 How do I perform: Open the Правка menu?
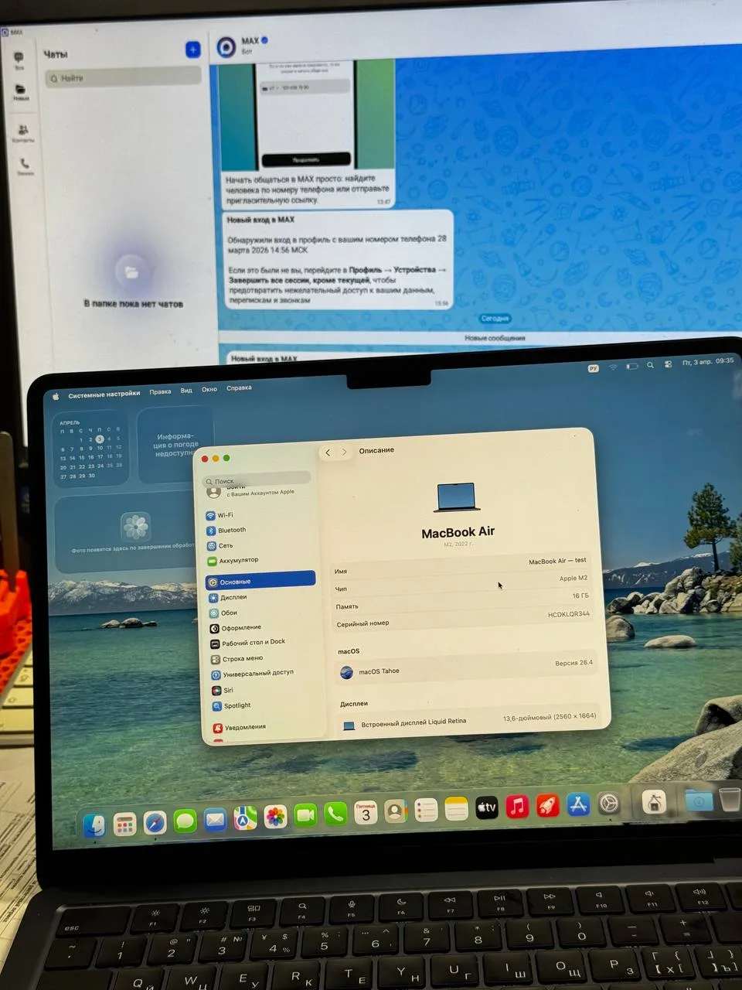pos(160,392)
